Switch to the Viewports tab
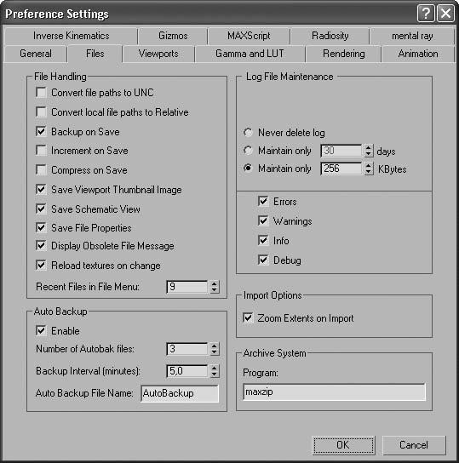The image size is (459, 463). (x=158, y=54)
